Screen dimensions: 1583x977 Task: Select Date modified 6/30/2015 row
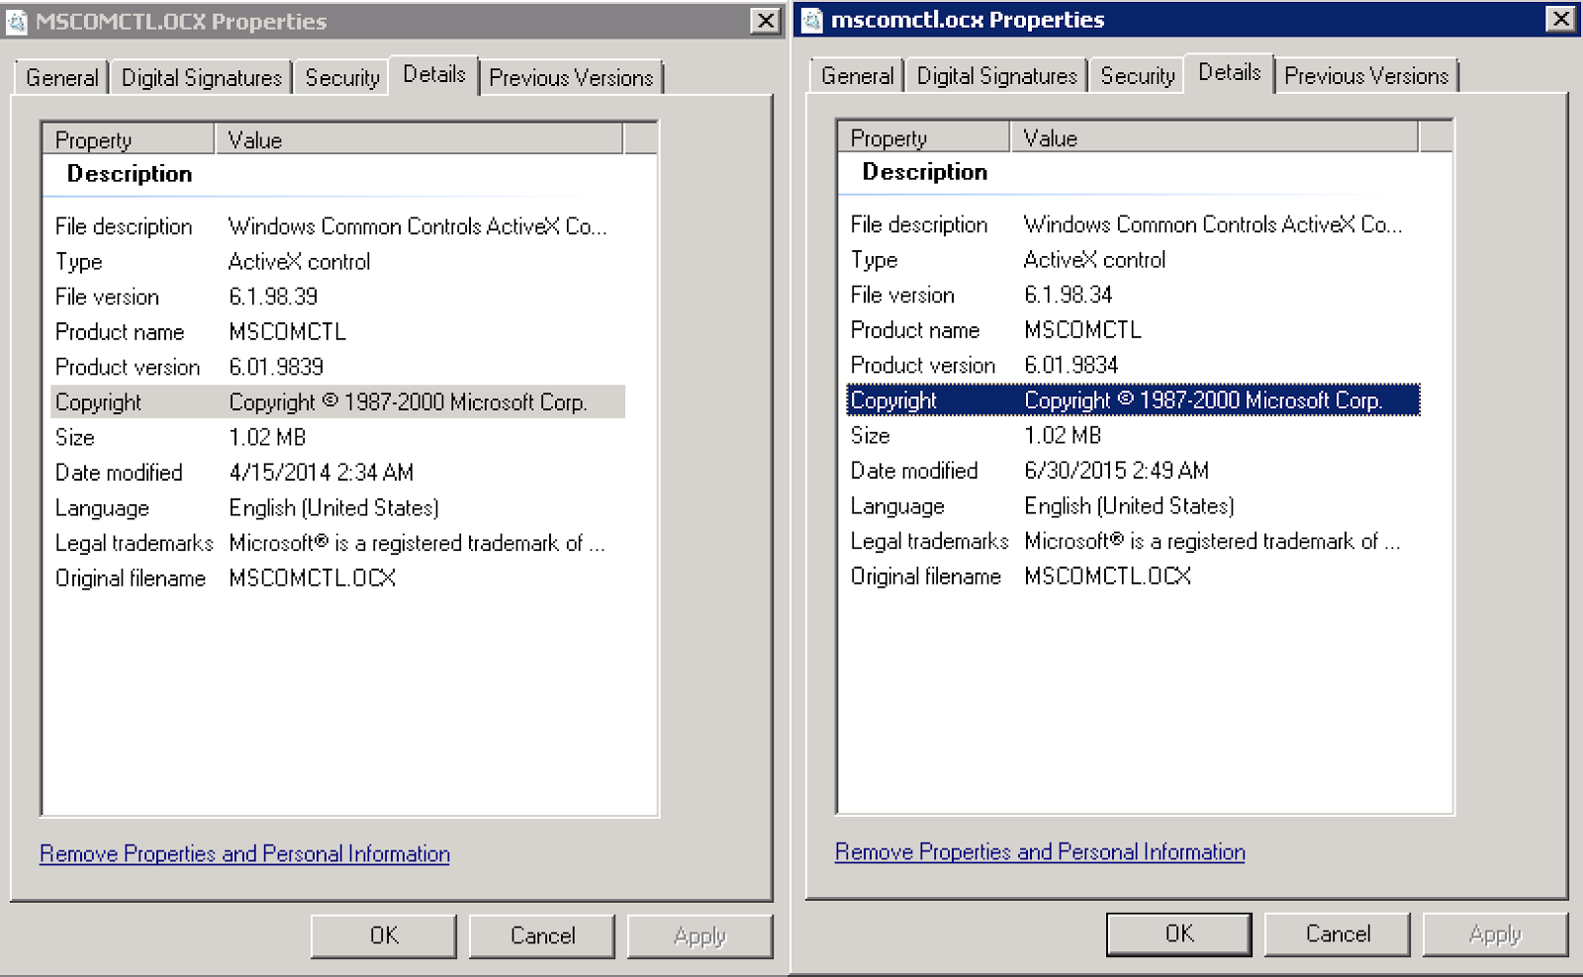[1133, 471]
